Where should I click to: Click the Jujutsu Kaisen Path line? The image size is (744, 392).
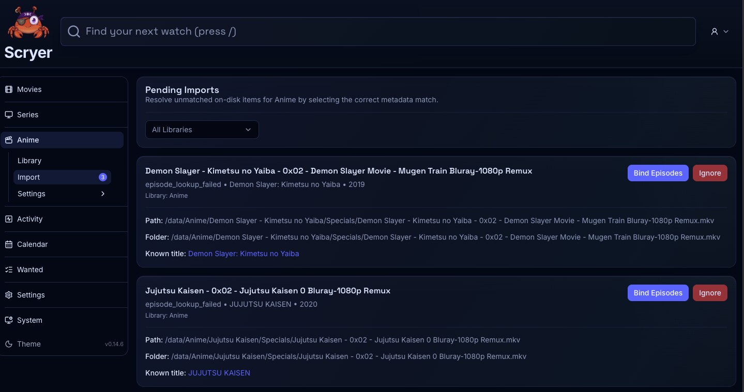click(x=332, y=340)
